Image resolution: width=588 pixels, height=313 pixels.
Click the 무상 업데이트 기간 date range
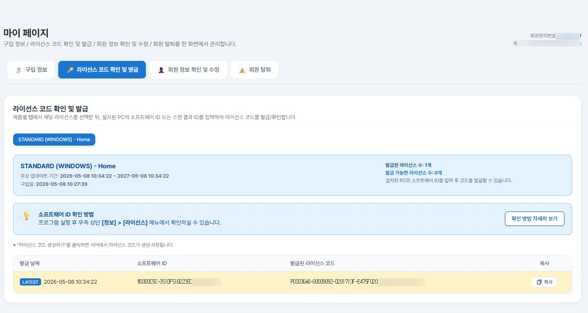(x=114, y=176)
